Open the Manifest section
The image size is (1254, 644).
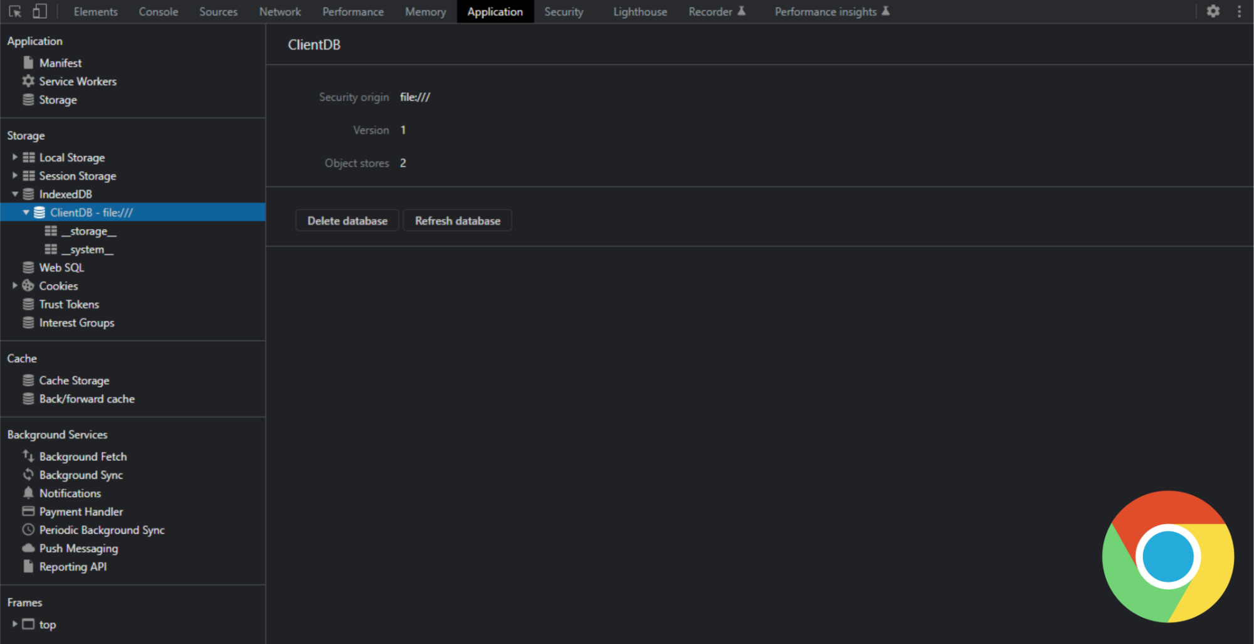(61, 62)
